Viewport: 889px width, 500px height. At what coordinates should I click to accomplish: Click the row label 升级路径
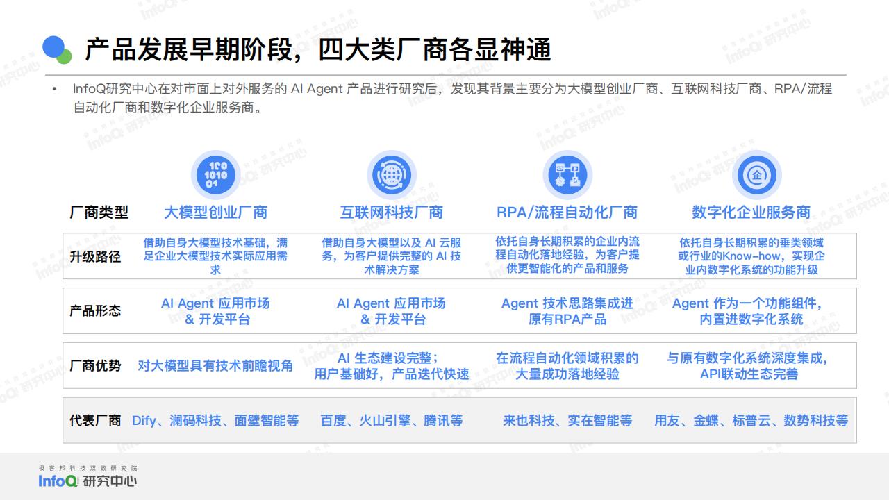point(95,256)
